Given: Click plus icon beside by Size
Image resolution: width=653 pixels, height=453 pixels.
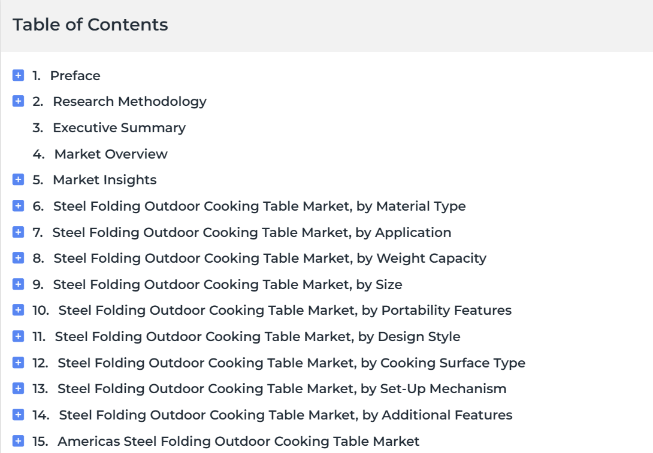Looking at the screenshot, I should [19, 284].
